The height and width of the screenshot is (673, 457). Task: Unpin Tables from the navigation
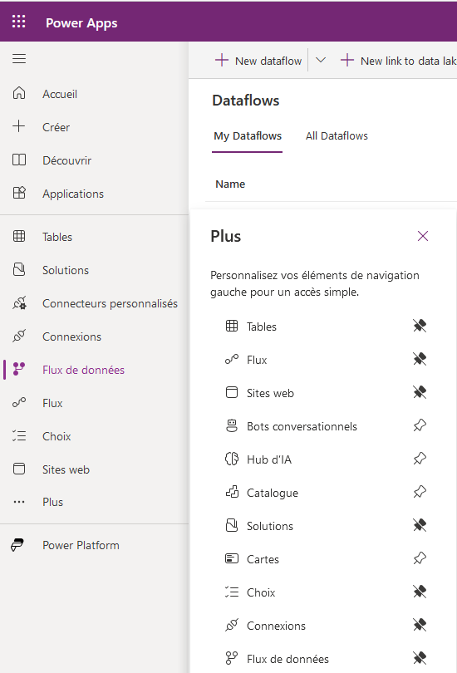click(x=420, y=326)
